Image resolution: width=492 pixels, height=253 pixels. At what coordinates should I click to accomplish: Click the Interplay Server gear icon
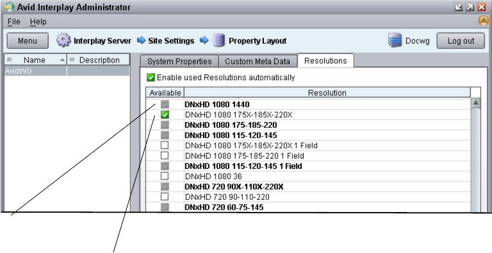(x=63, y=41)
